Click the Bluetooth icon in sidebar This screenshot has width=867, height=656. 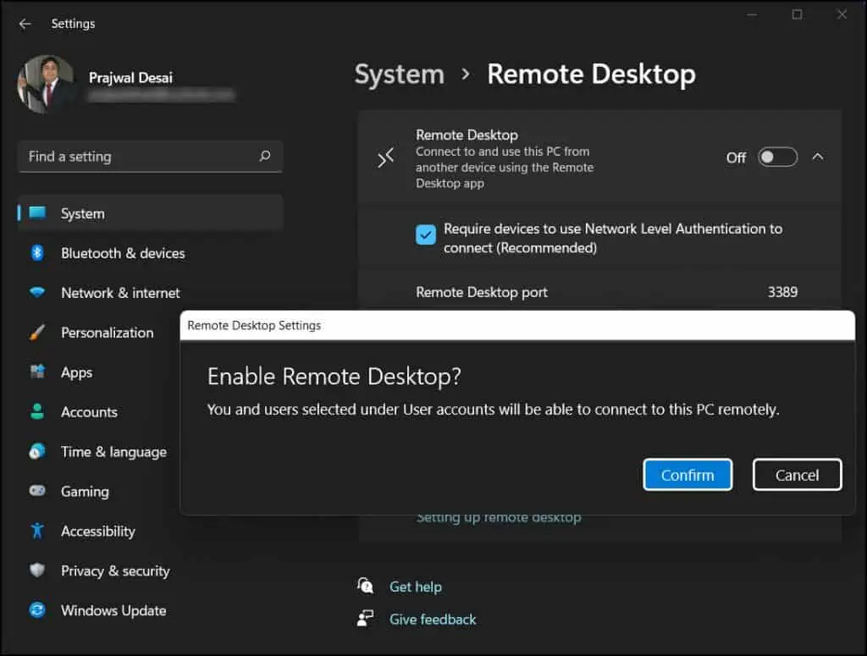[x=37, y=252]
